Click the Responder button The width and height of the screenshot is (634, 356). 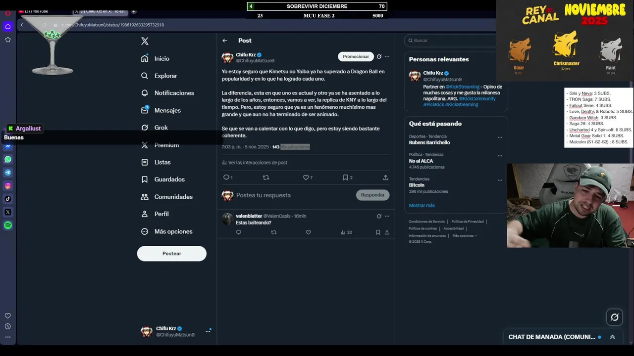372,195
